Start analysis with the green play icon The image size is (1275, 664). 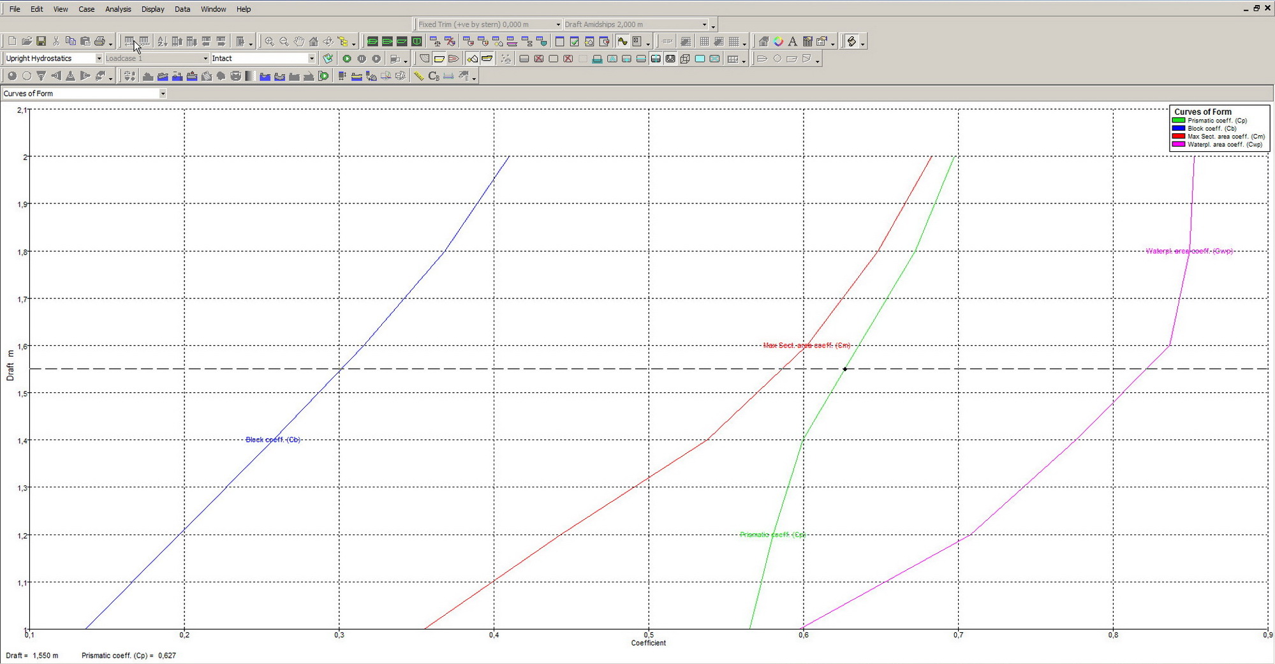(x=347, y=59)
